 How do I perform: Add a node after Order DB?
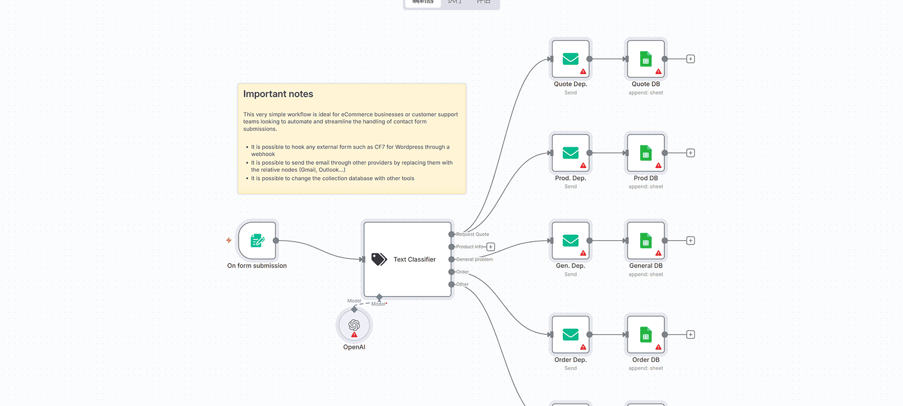pyautogui.click(x=691, y=335)
